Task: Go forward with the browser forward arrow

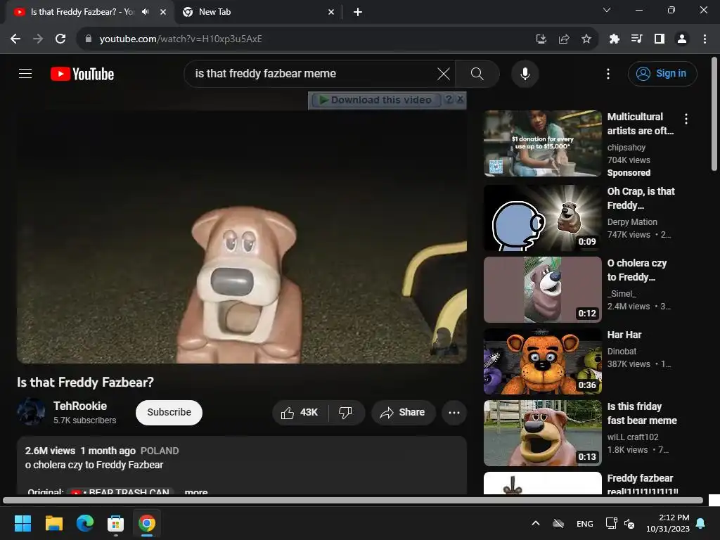Action: pos(38,39)
